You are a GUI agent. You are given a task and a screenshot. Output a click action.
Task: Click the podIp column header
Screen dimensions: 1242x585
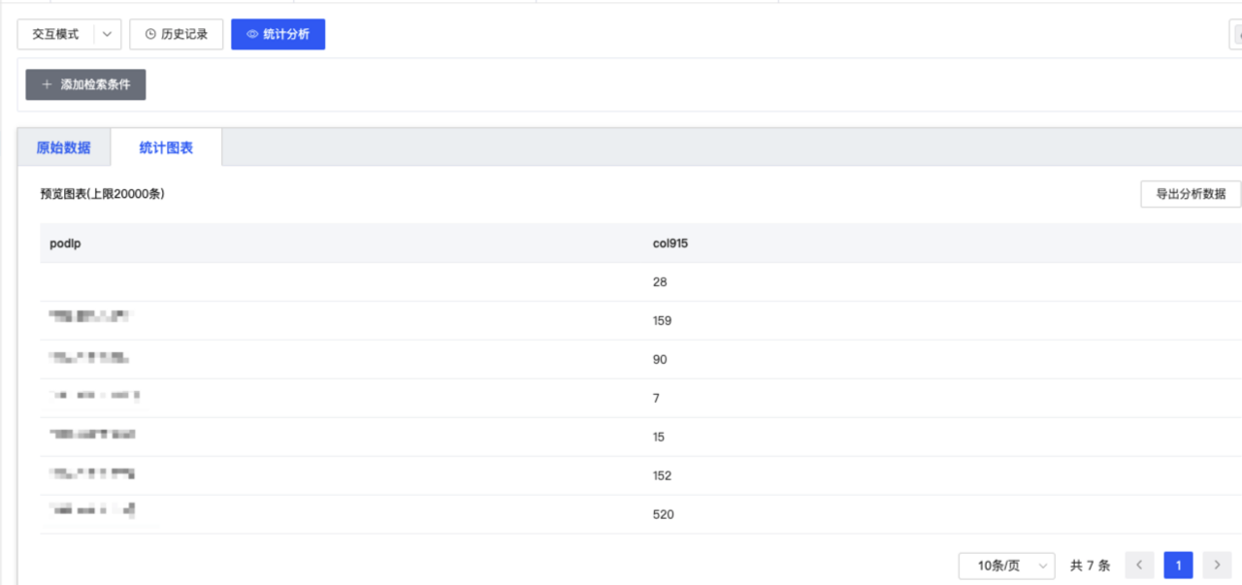[65, 244]
